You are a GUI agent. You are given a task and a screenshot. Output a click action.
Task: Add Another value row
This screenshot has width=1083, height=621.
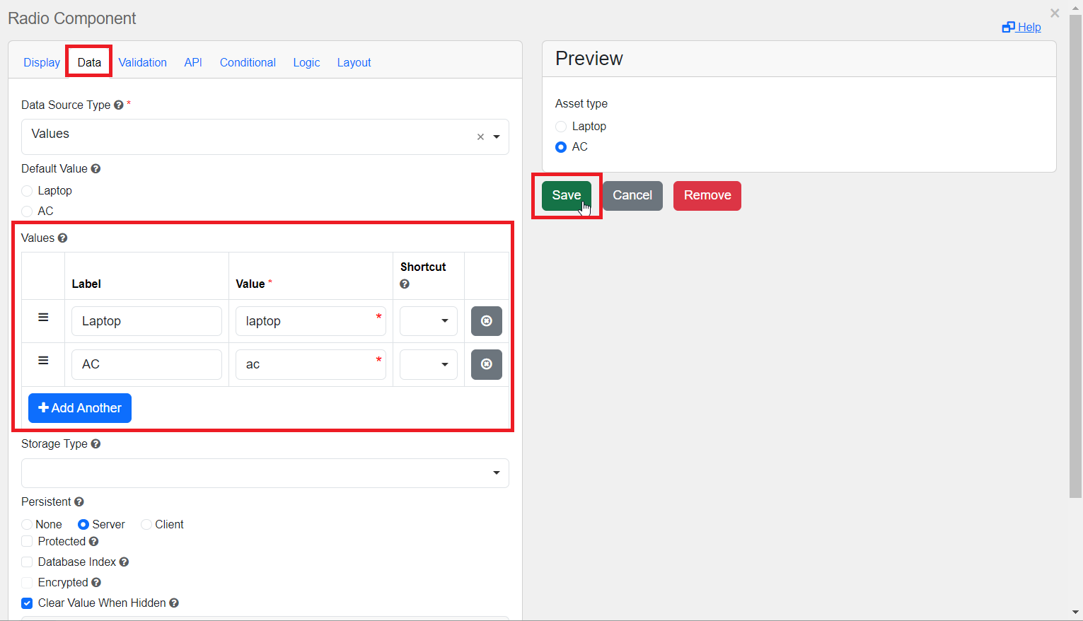click(x=80, y=408)
